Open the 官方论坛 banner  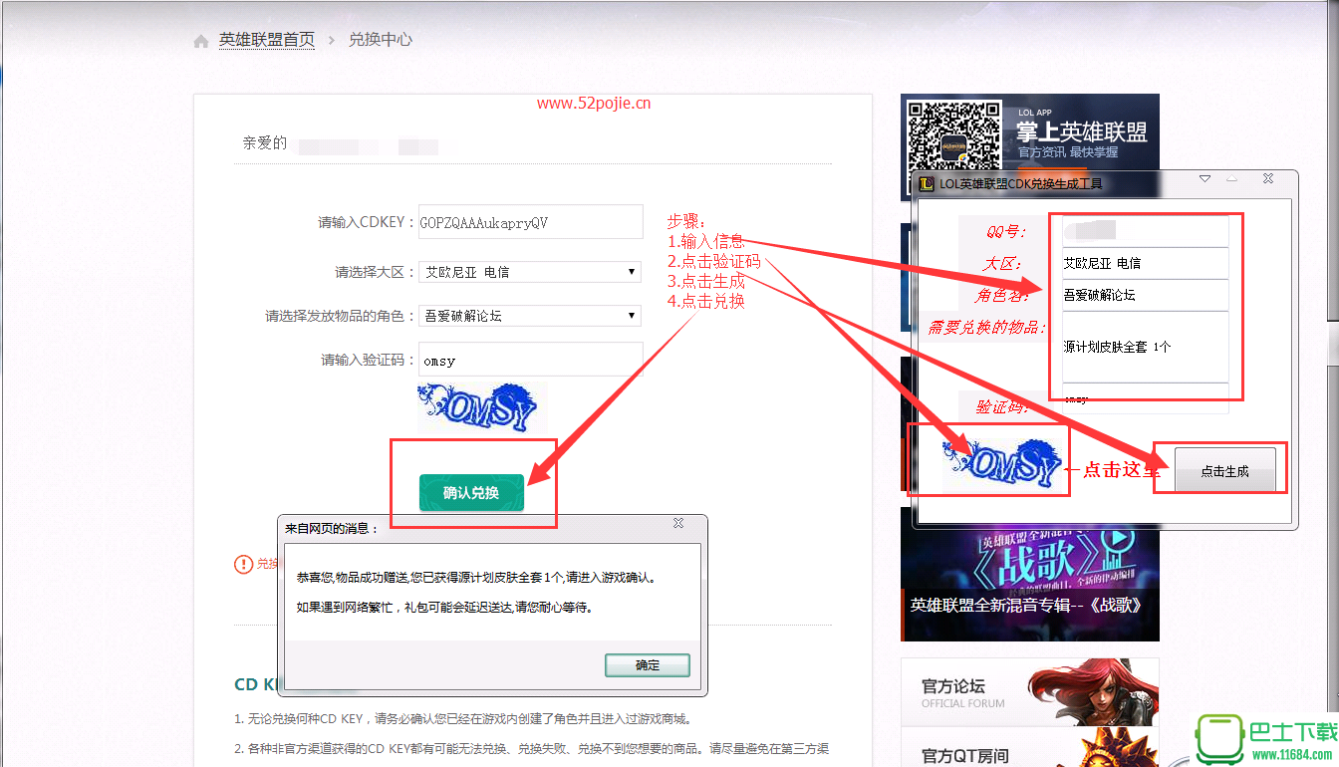click(x=1030, y=691)
